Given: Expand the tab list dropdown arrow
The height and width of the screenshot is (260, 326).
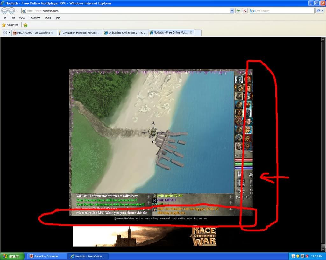Looking at the screenshot, I should coord(9,33).
